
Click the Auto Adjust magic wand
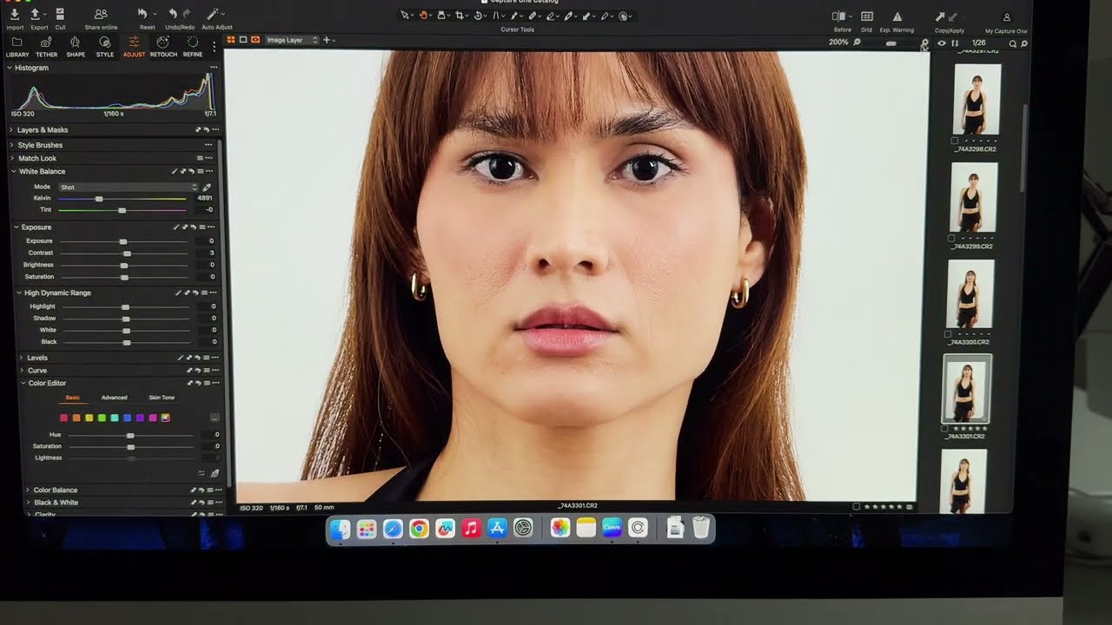212,14
